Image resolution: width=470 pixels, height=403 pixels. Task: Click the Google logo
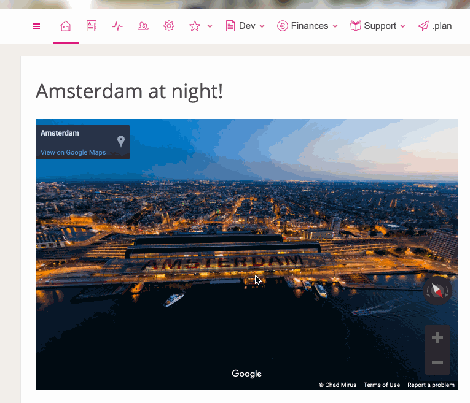coord(247,374)
